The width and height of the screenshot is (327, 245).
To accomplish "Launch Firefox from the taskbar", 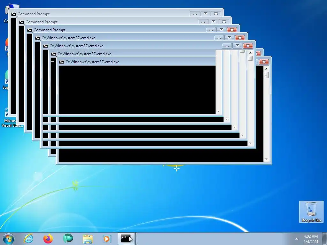I will (x=48, y=239).
